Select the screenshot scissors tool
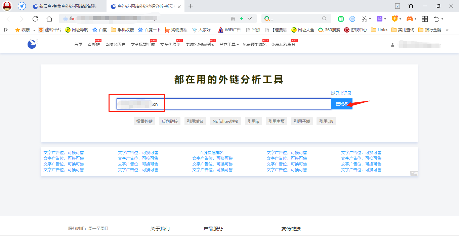 (365, 18)
